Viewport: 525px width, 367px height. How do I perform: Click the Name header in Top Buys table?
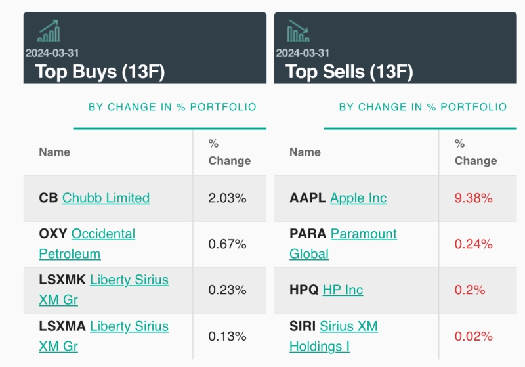coord(54,152)
